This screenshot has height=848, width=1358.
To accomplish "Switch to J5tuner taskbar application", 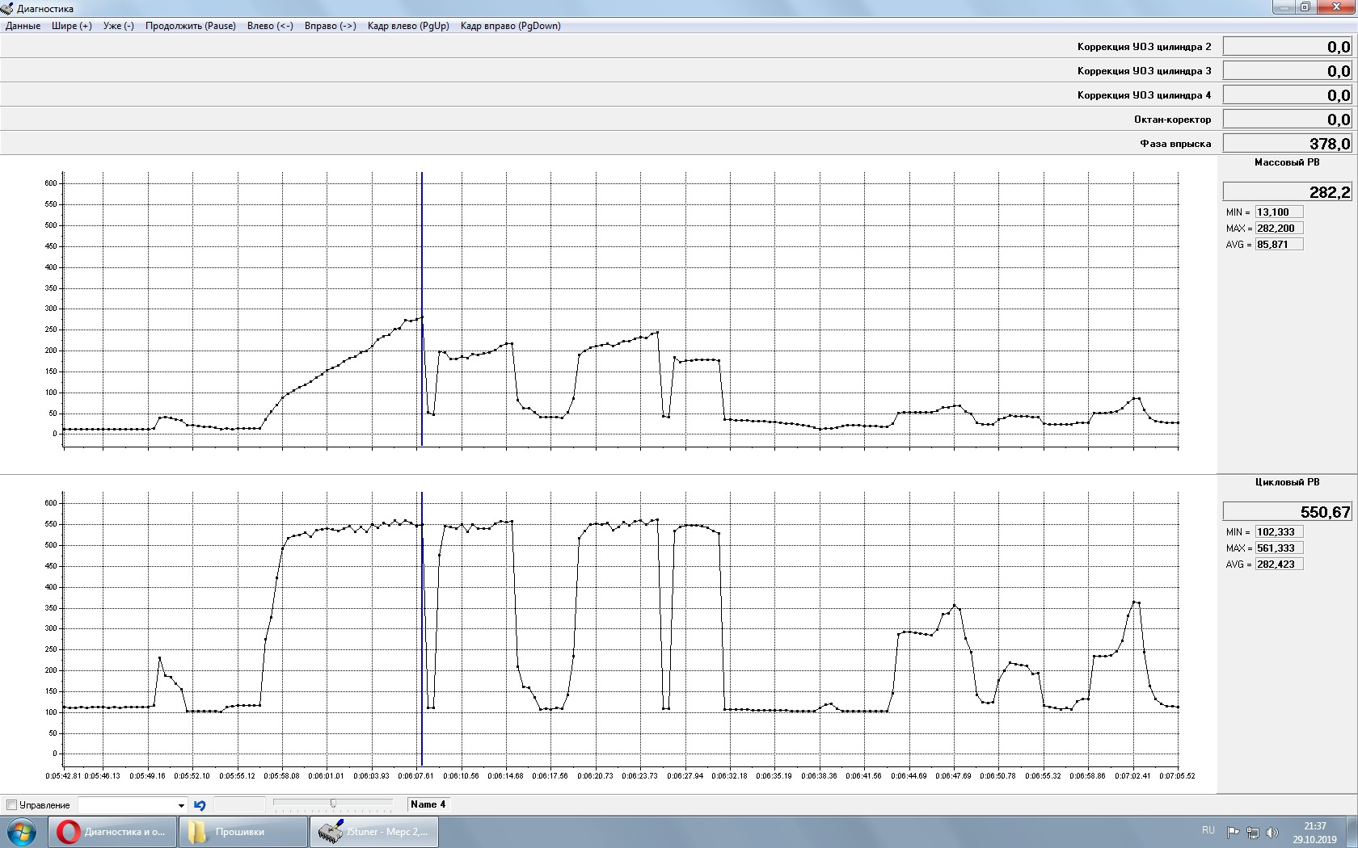I will (x=374, y=832).
